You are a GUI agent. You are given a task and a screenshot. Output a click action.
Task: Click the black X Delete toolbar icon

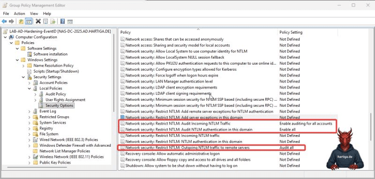pyautogui.click(x=38, y=22)
